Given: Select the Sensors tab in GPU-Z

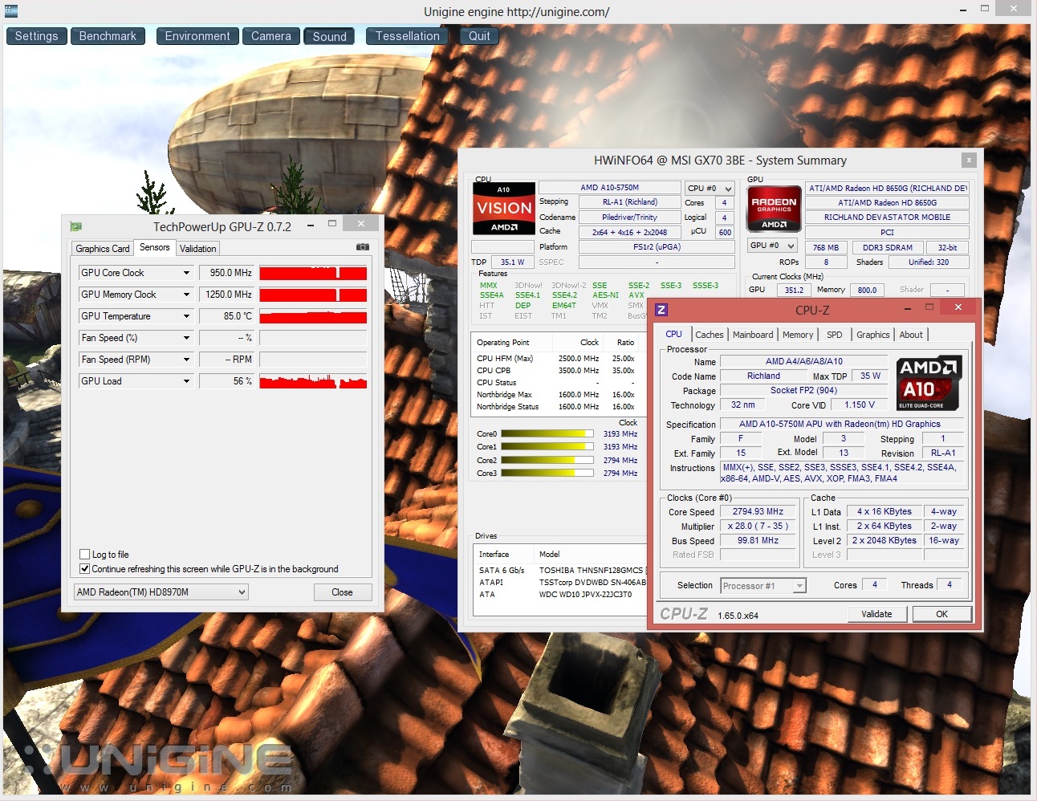Looking at the screenshot, I should click(155, 247).
